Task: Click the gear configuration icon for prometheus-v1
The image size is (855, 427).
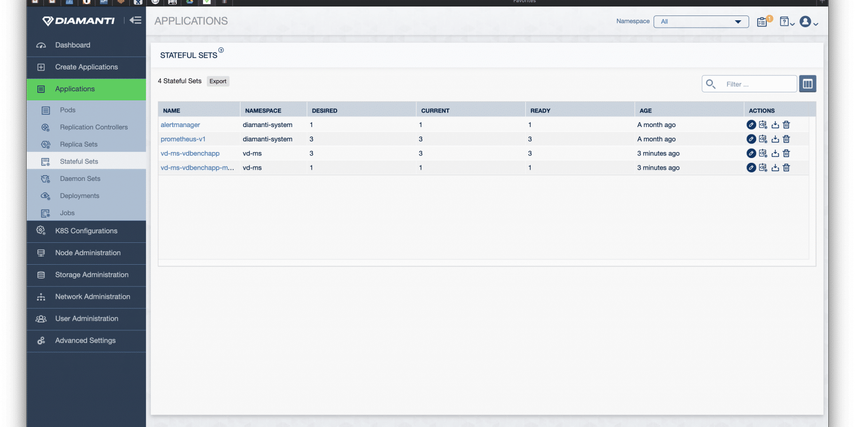Action: click(x=763, y=139)
